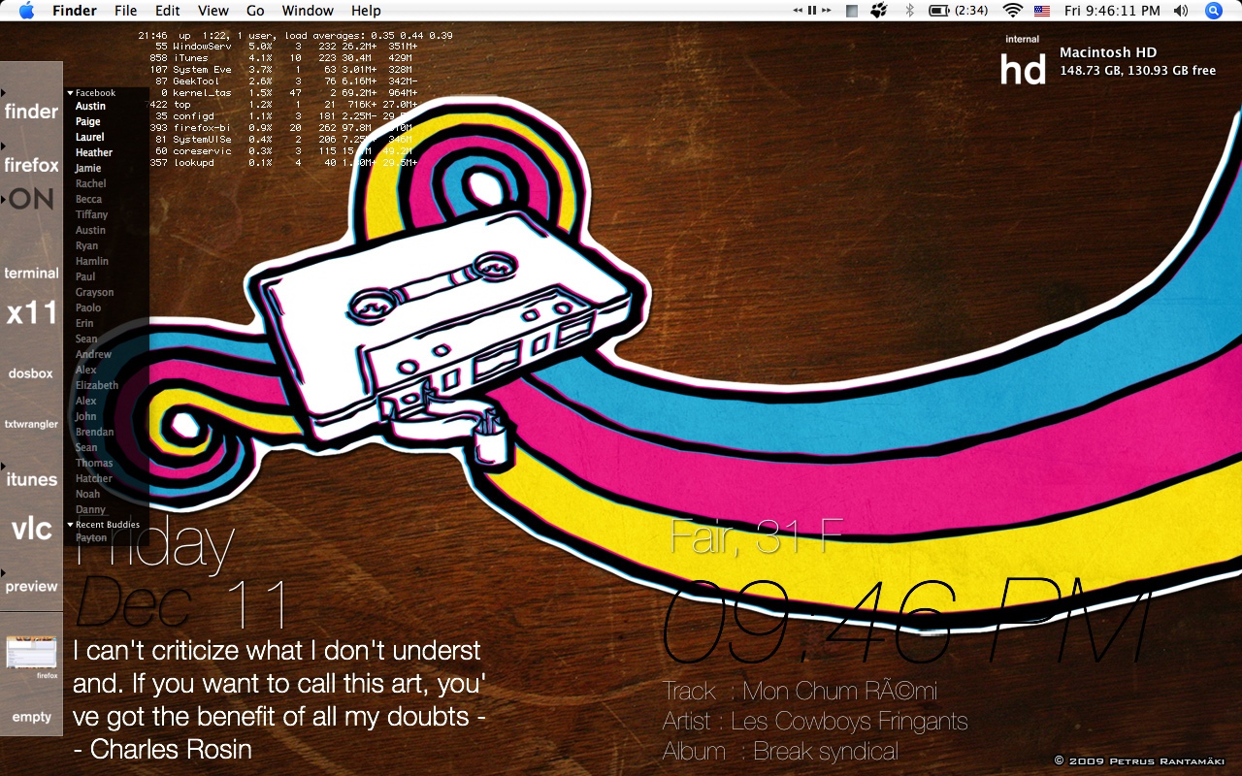This screenshot has width=1242, height=776.
Task: Select buddy Hamlin
Action: coord(92,262)
